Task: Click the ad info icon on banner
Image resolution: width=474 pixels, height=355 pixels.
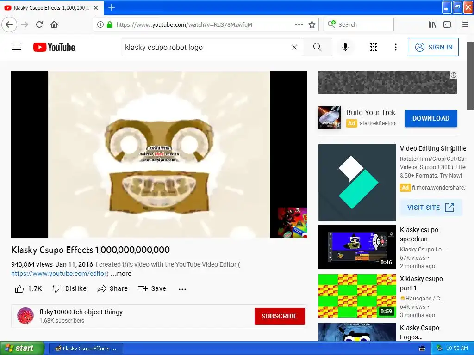Action: pos(454,75)
